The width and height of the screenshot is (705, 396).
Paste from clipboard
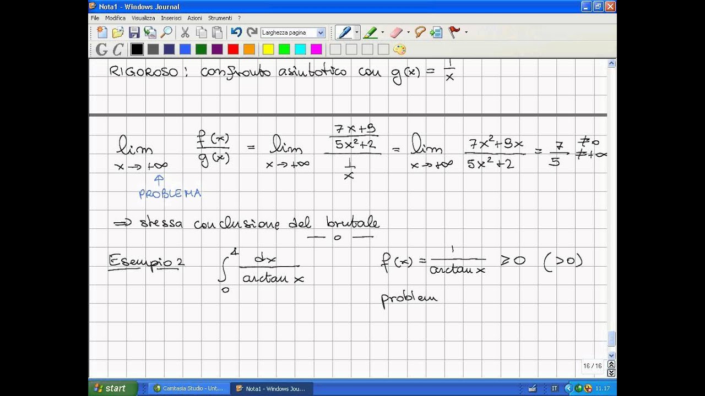218,32
